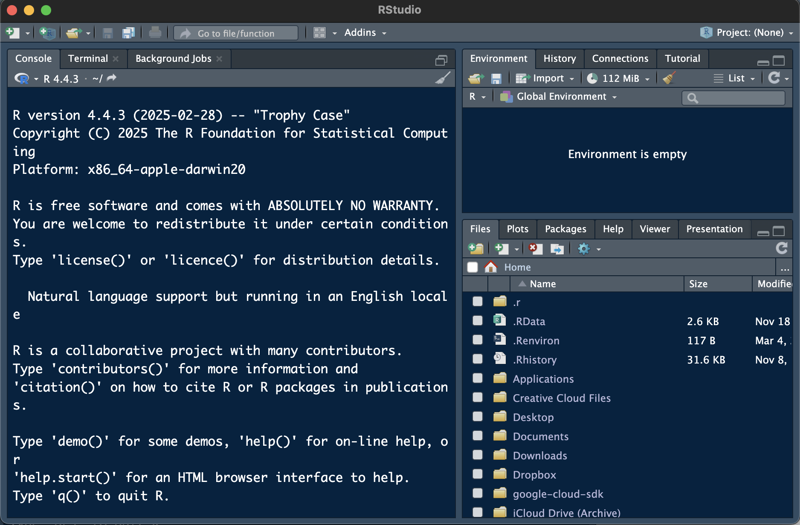Screen dimensions: 800x525
Task: Save workspace using Environment save icon
Action: 496,78
